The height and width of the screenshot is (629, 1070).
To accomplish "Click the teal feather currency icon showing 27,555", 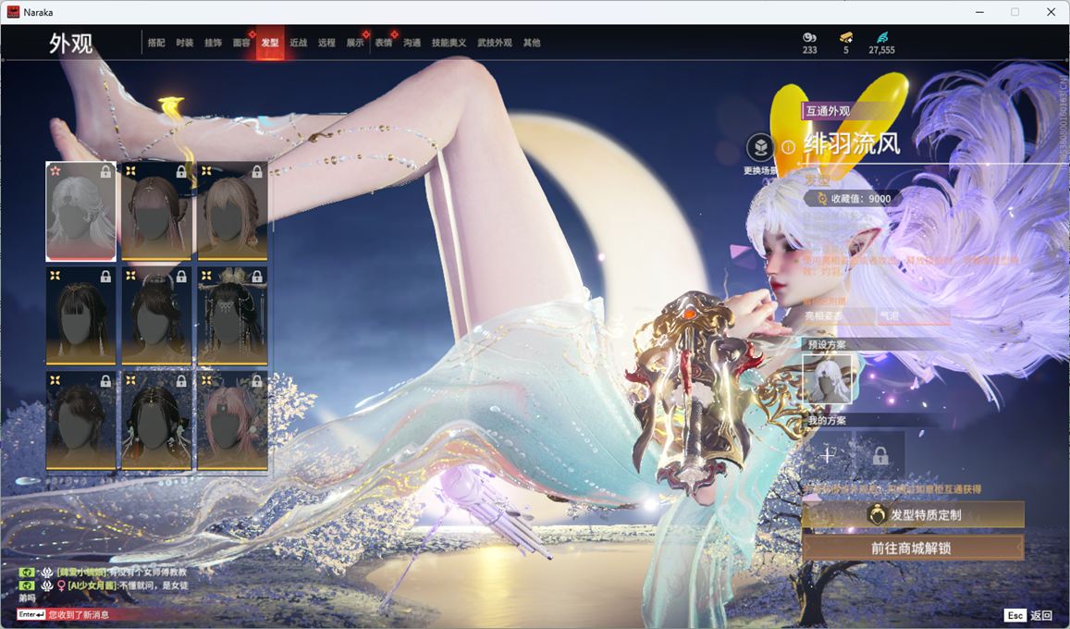I will tap(881, 37).
